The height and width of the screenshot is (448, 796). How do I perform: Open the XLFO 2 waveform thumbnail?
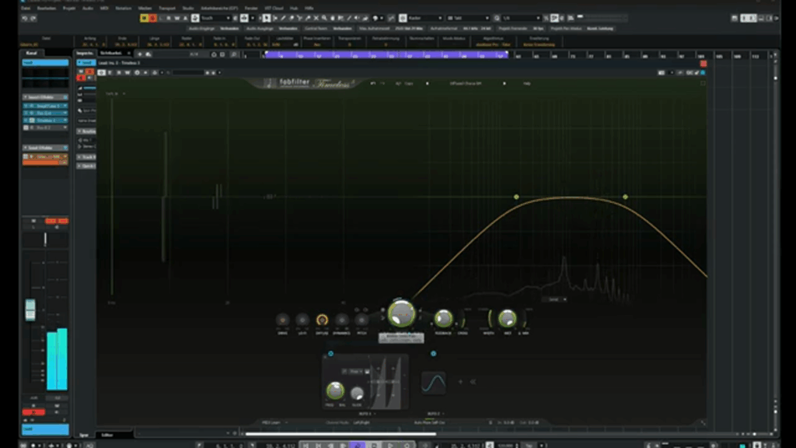[434, 383]
